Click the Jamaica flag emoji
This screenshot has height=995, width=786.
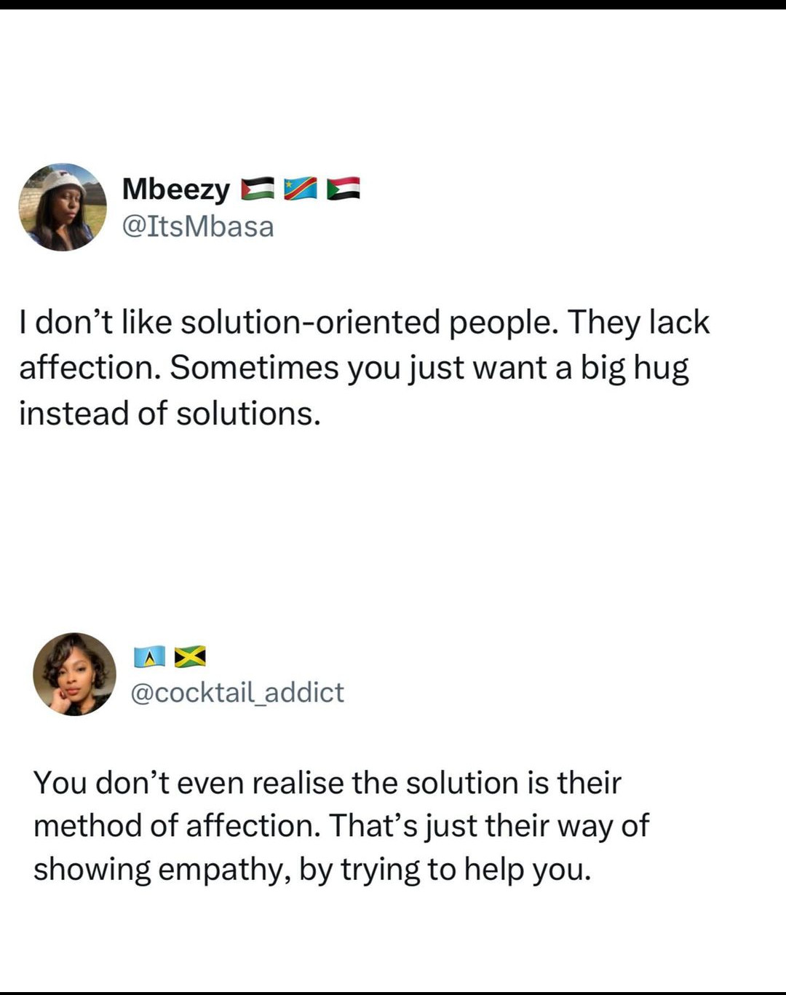point(190,657)
